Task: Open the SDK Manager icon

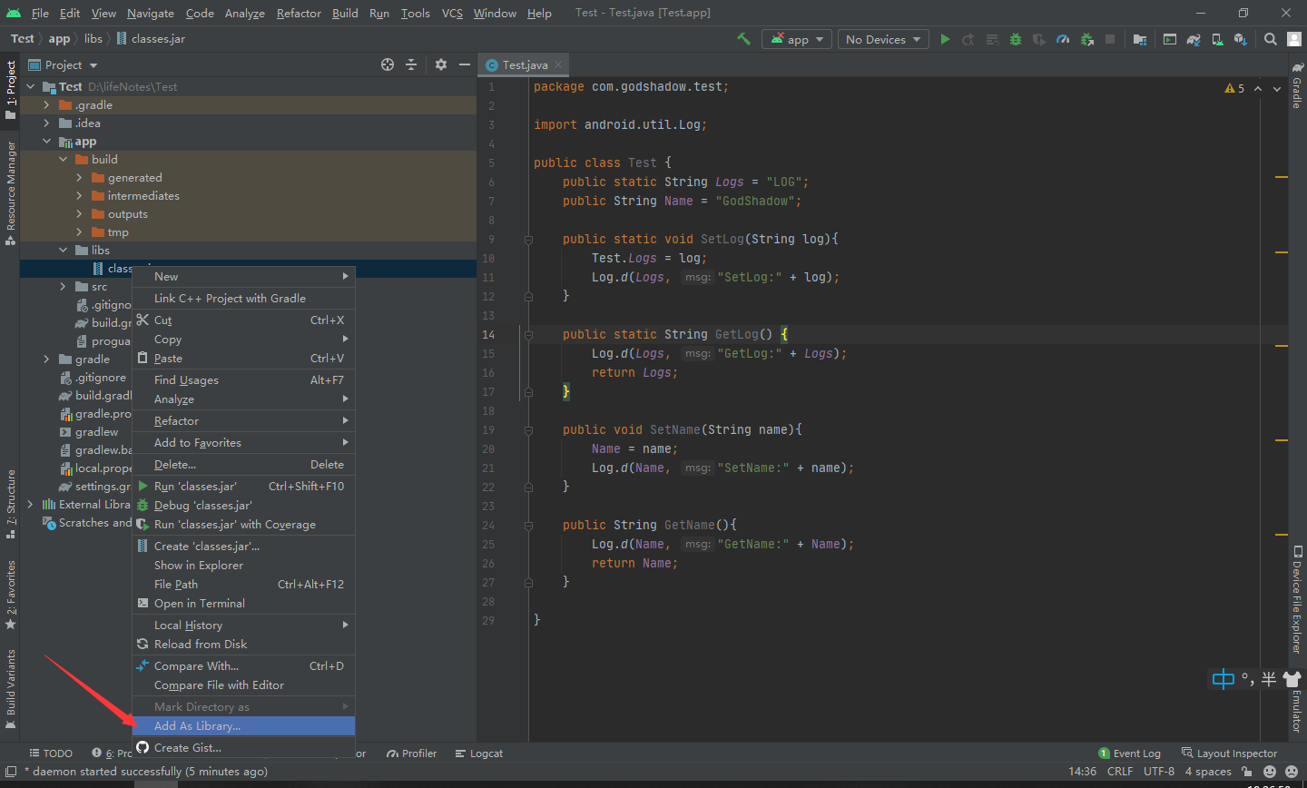Action: pyautogui.click(x=1241, y=39)
